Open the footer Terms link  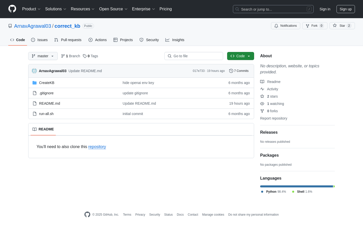pos(127,215)
